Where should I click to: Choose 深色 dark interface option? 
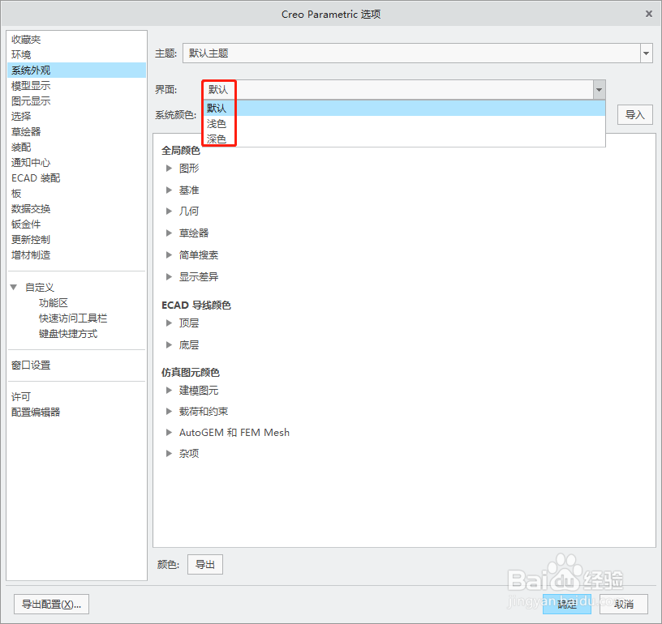[x=404, y=139]
